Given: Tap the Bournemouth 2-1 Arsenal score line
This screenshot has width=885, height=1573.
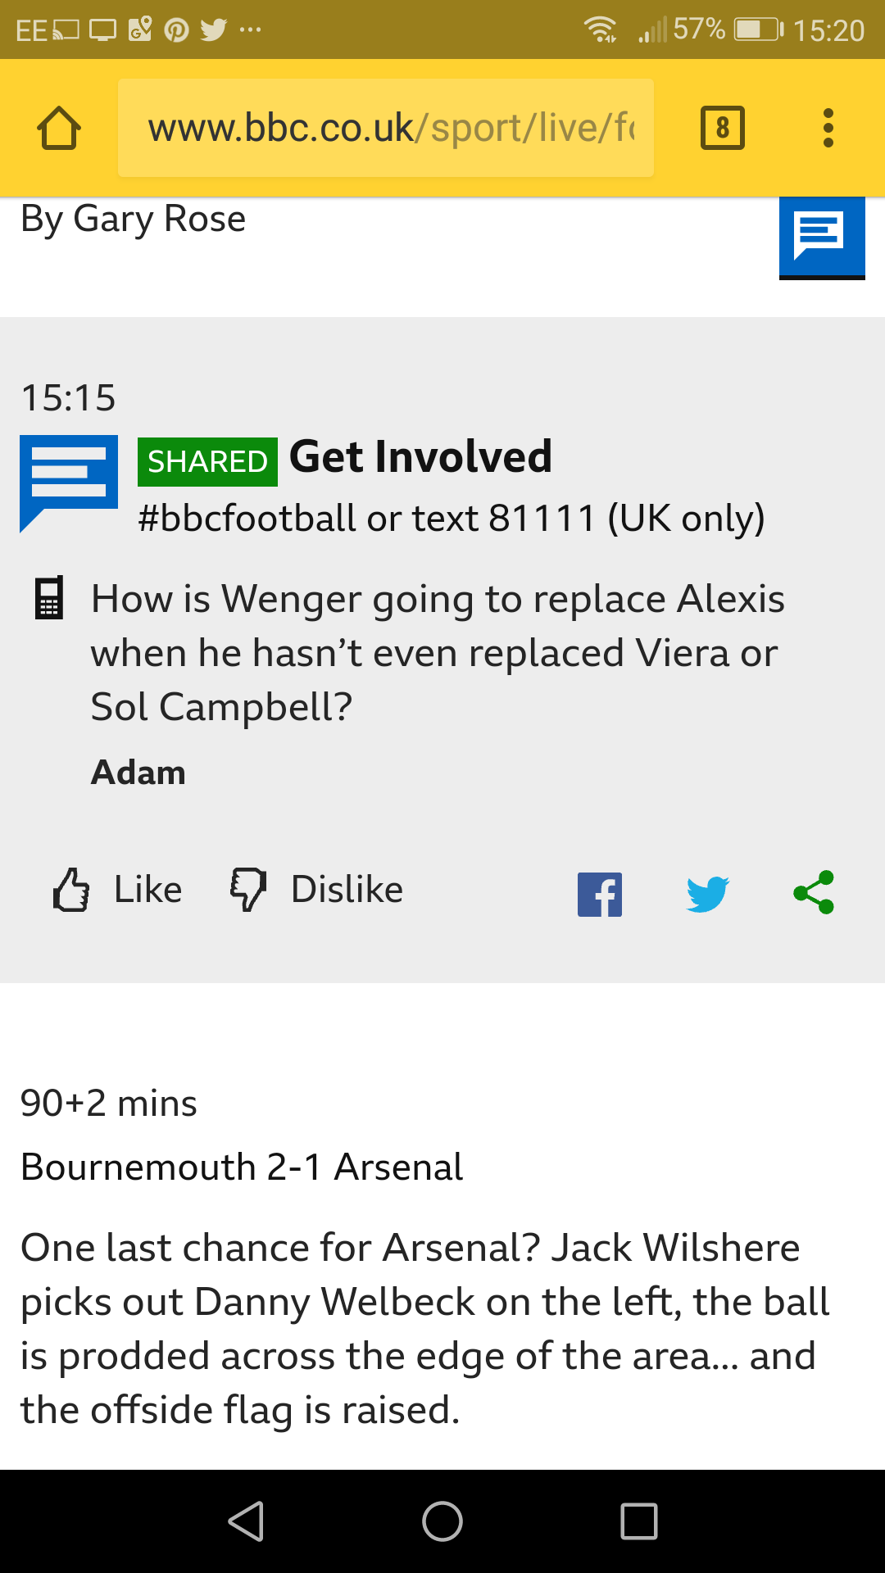Looking at the screenshot, I should coord(242,1167).
